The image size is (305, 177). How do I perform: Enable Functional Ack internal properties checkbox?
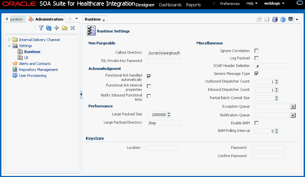pyautogui.click(x=149, y=86)
